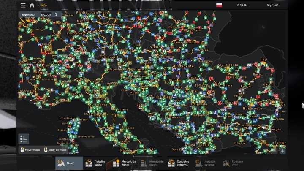Select the Livorno city label
This screenshot has width=304, height=171.
click(x=90, y=114)
